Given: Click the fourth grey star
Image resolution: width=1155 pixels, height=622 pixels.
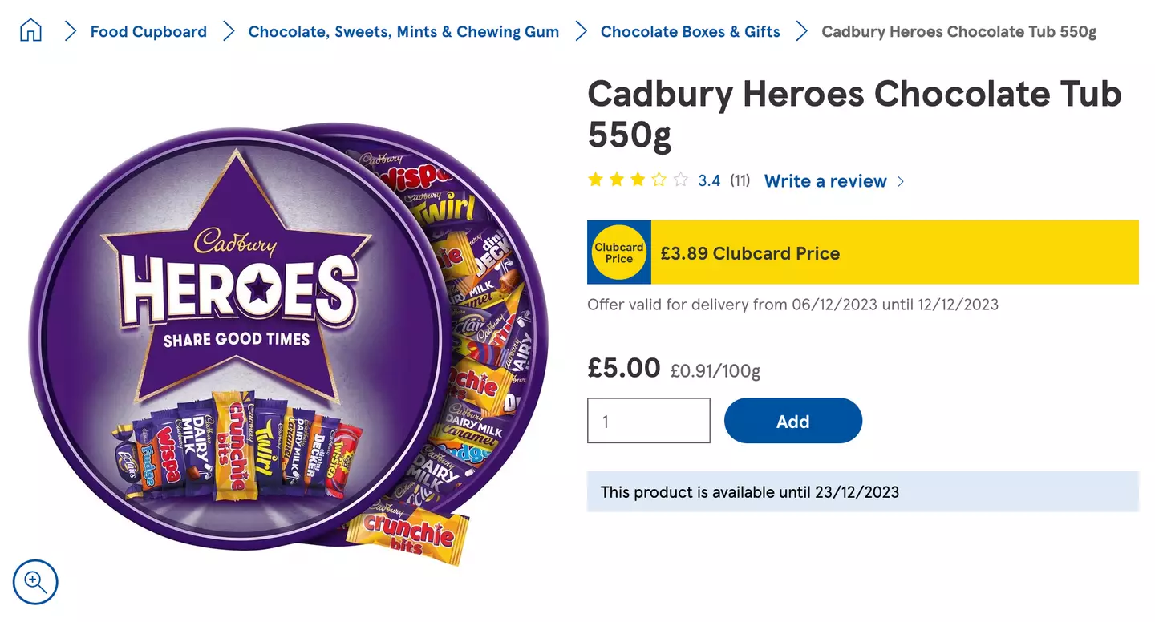Looking at the screenshot, I should (658, 180).
